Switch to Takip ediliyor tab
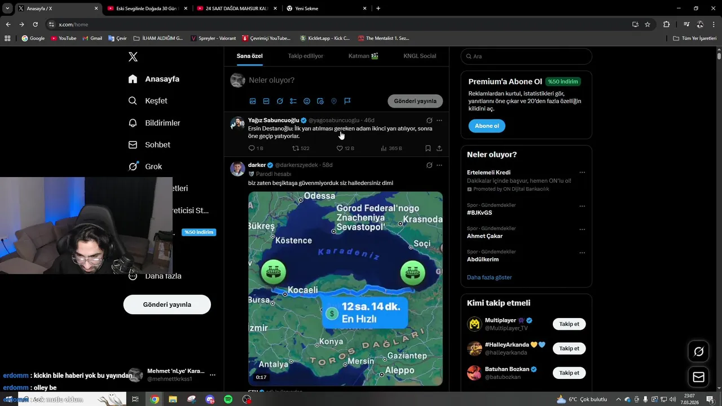 click(306, 56)
